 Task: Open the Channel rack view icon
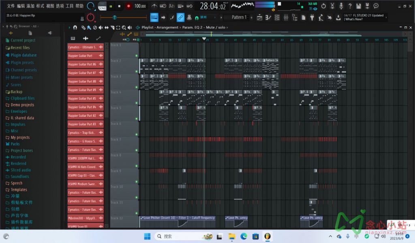(277, 18)
